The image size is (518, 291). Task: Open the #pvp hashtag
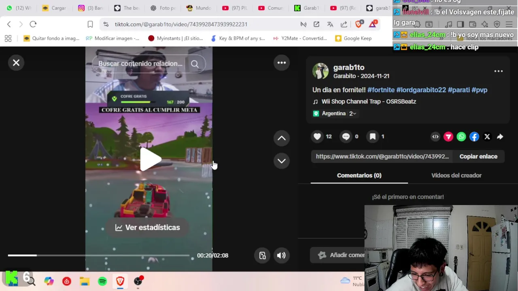480,90
